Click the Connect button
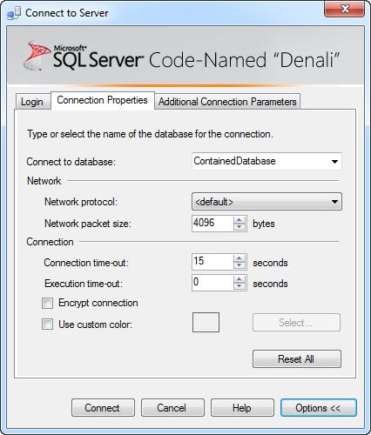 [103, 408]
